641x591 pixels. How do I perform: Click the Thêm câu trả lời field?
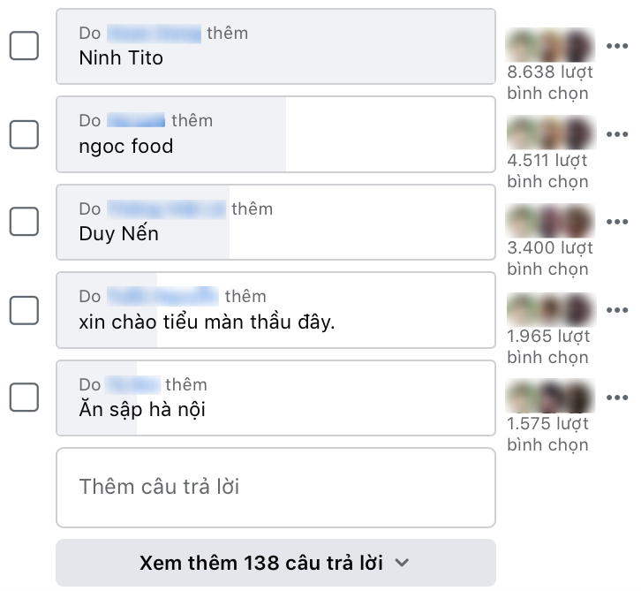[275, 487]
